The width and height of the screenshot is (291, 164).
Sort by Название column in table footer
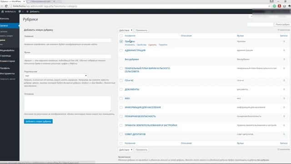click(x=130, y=143)
